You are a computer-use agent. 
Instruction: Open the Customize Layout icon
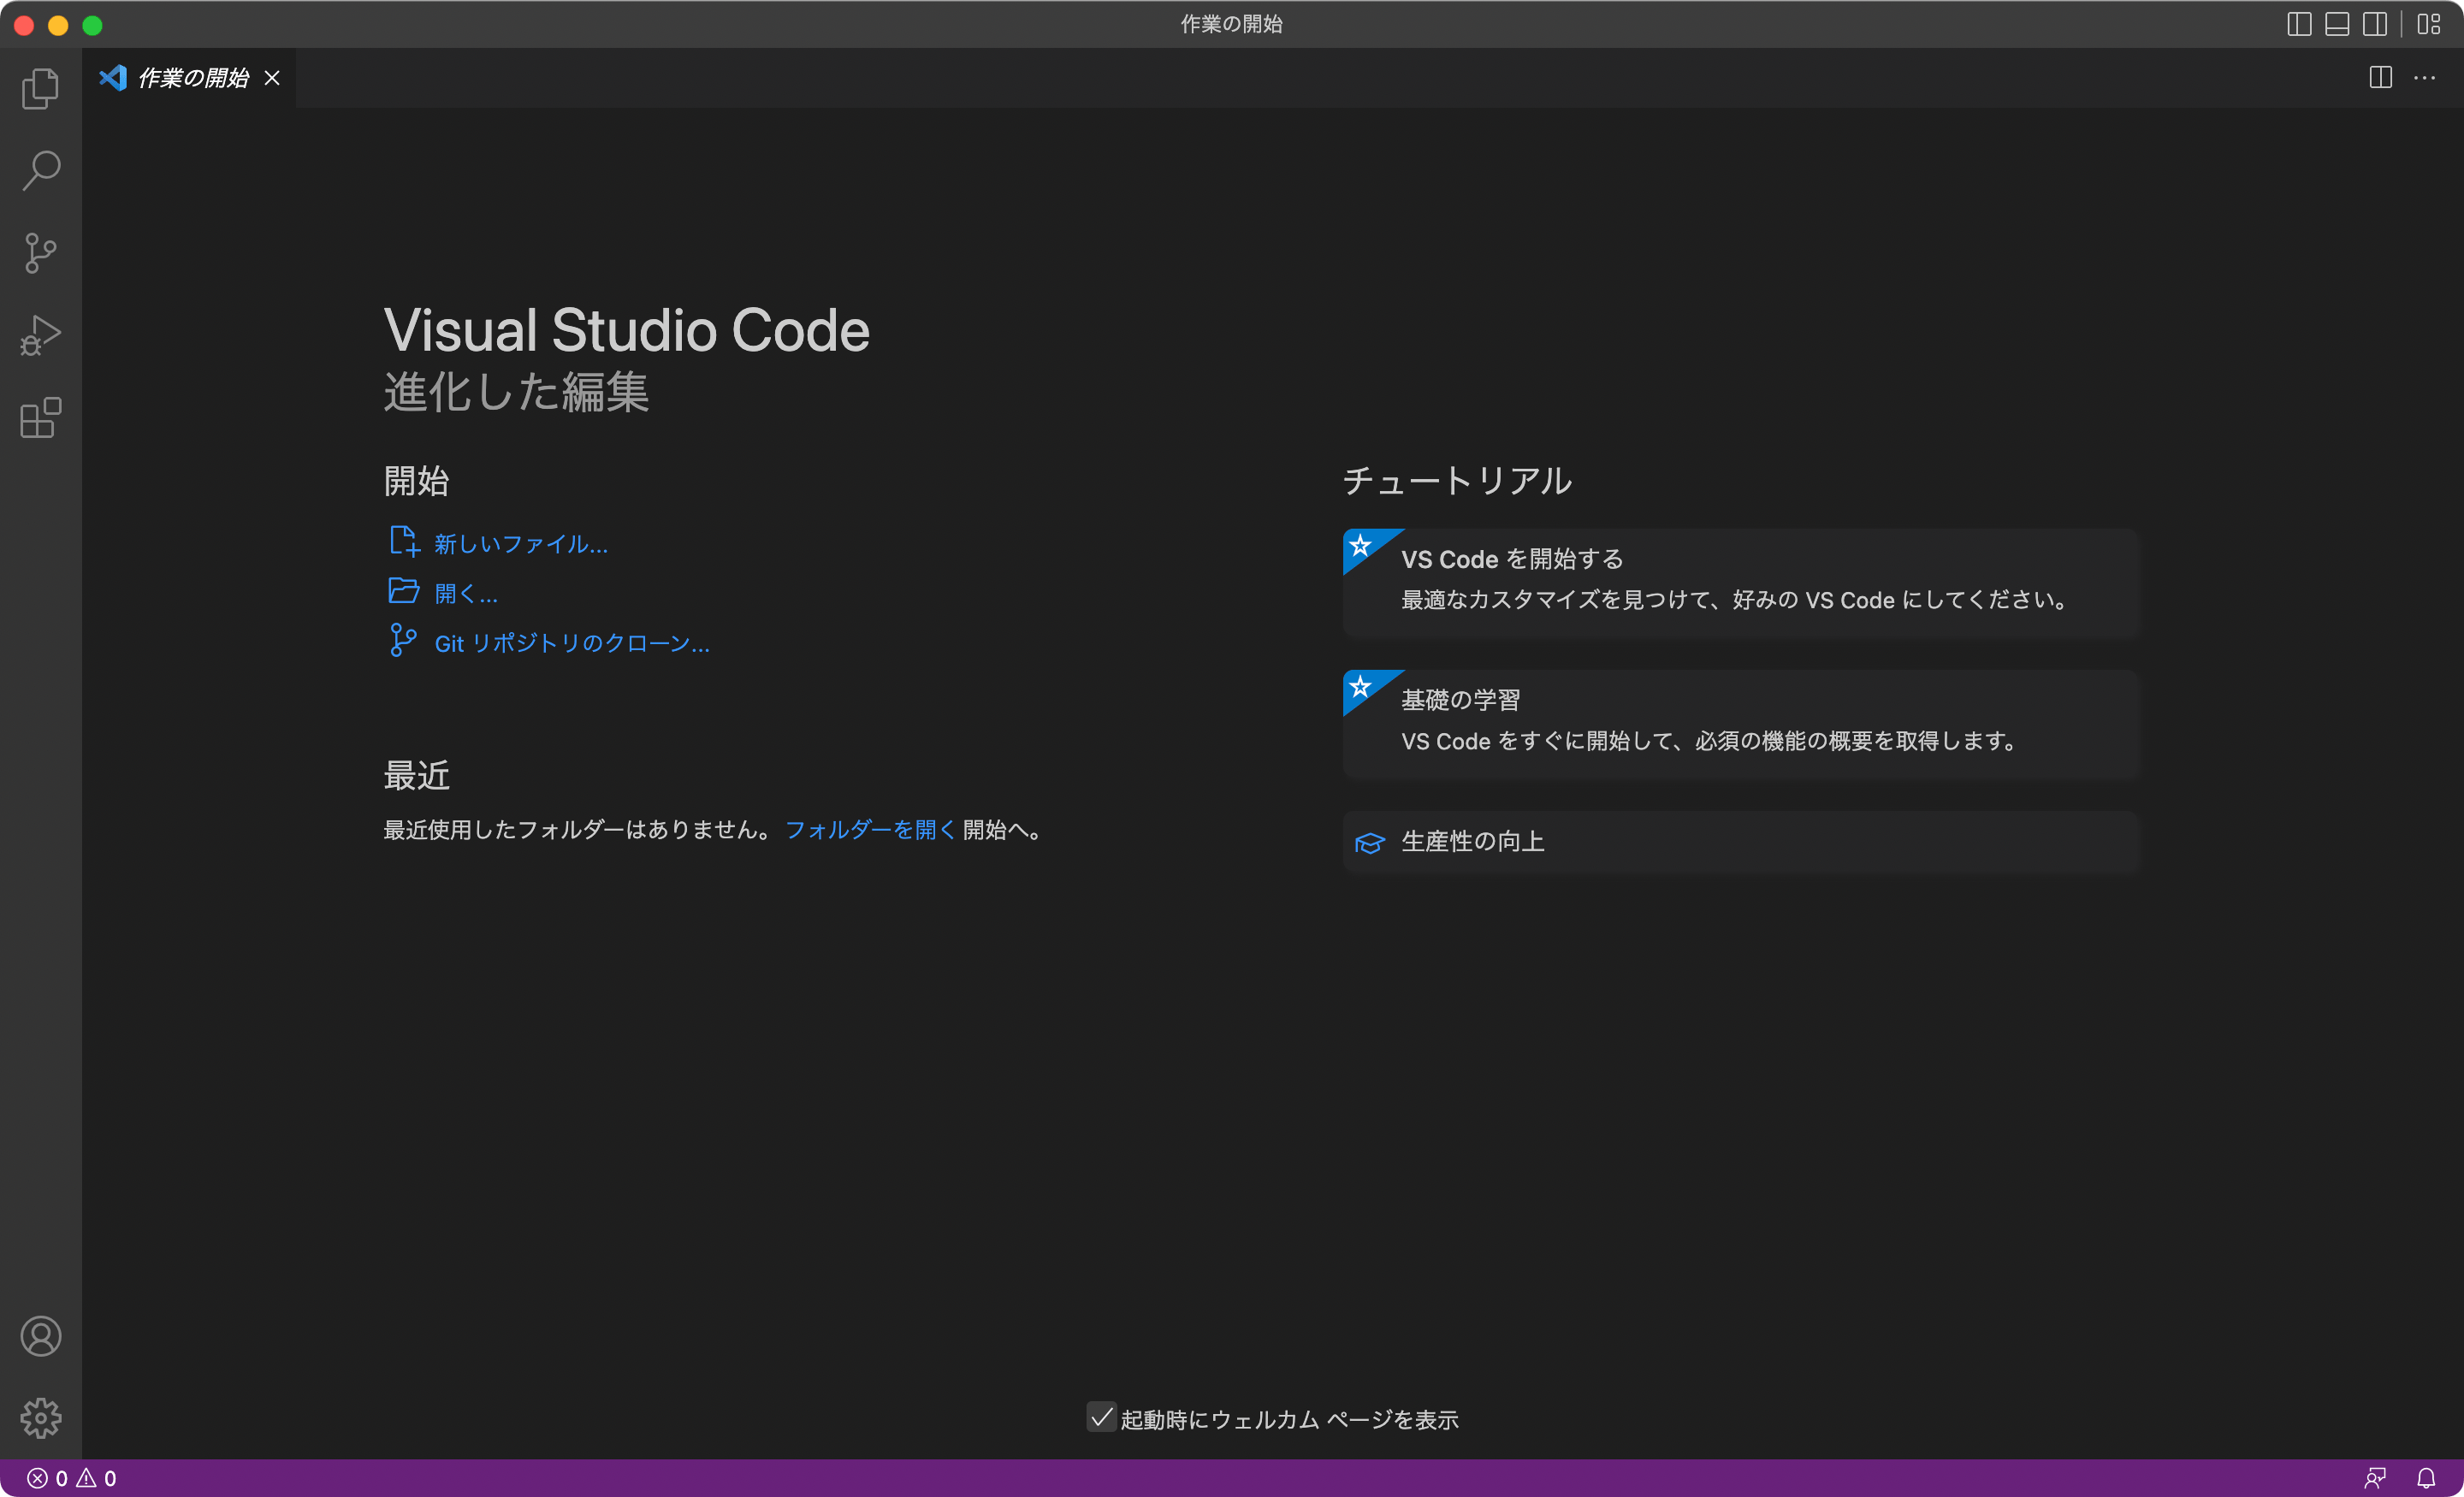pos(2429,24)
